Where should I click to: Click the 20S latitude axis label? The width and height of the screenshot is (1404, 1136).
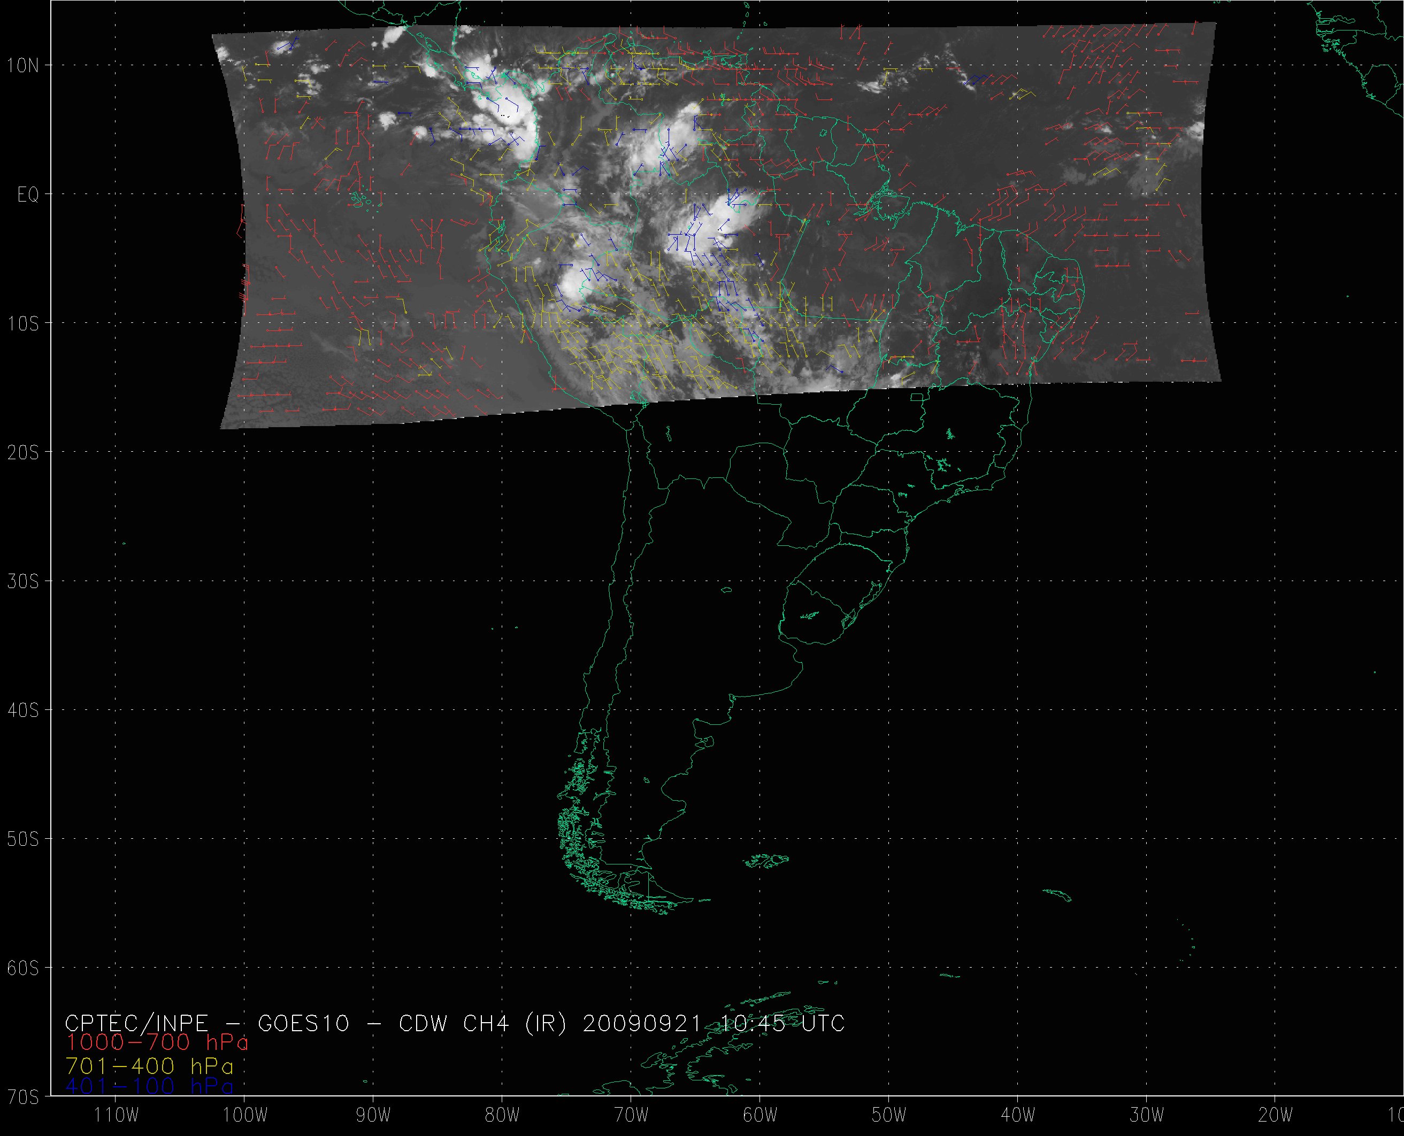[x=23, y=453]
